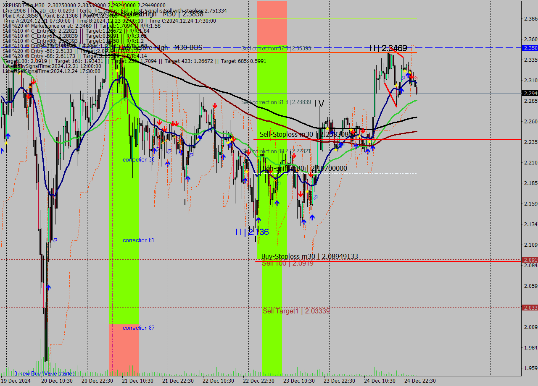Viewport: 538px width, 386px height.
Task: Click the 'III 2.3469' wave label
Action: [x=388, y=49]
